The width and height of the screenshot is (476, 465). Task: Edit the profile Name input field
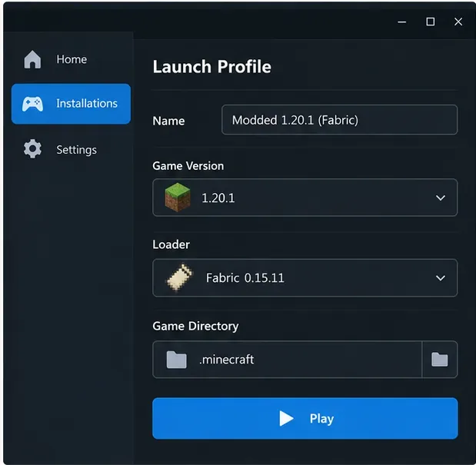339,120
